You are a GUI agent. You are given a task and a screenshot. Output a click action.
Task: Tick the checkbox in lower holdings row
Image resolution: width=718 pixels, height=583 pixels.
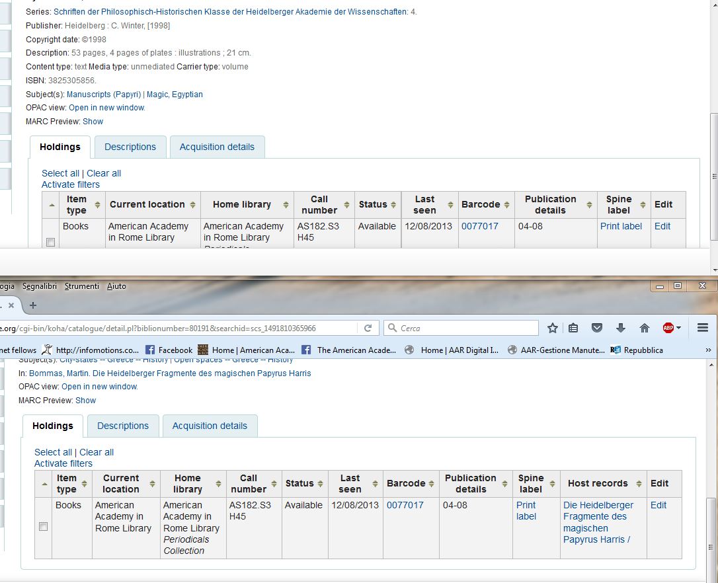[x=44, y=527]
